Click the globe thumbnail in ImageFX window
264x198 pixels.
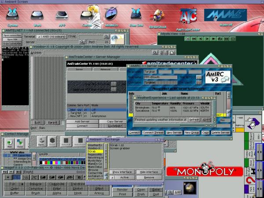pos(190,187)
